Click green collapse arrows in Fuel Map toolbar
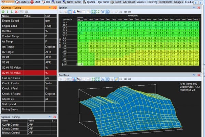 coord(98,79)
